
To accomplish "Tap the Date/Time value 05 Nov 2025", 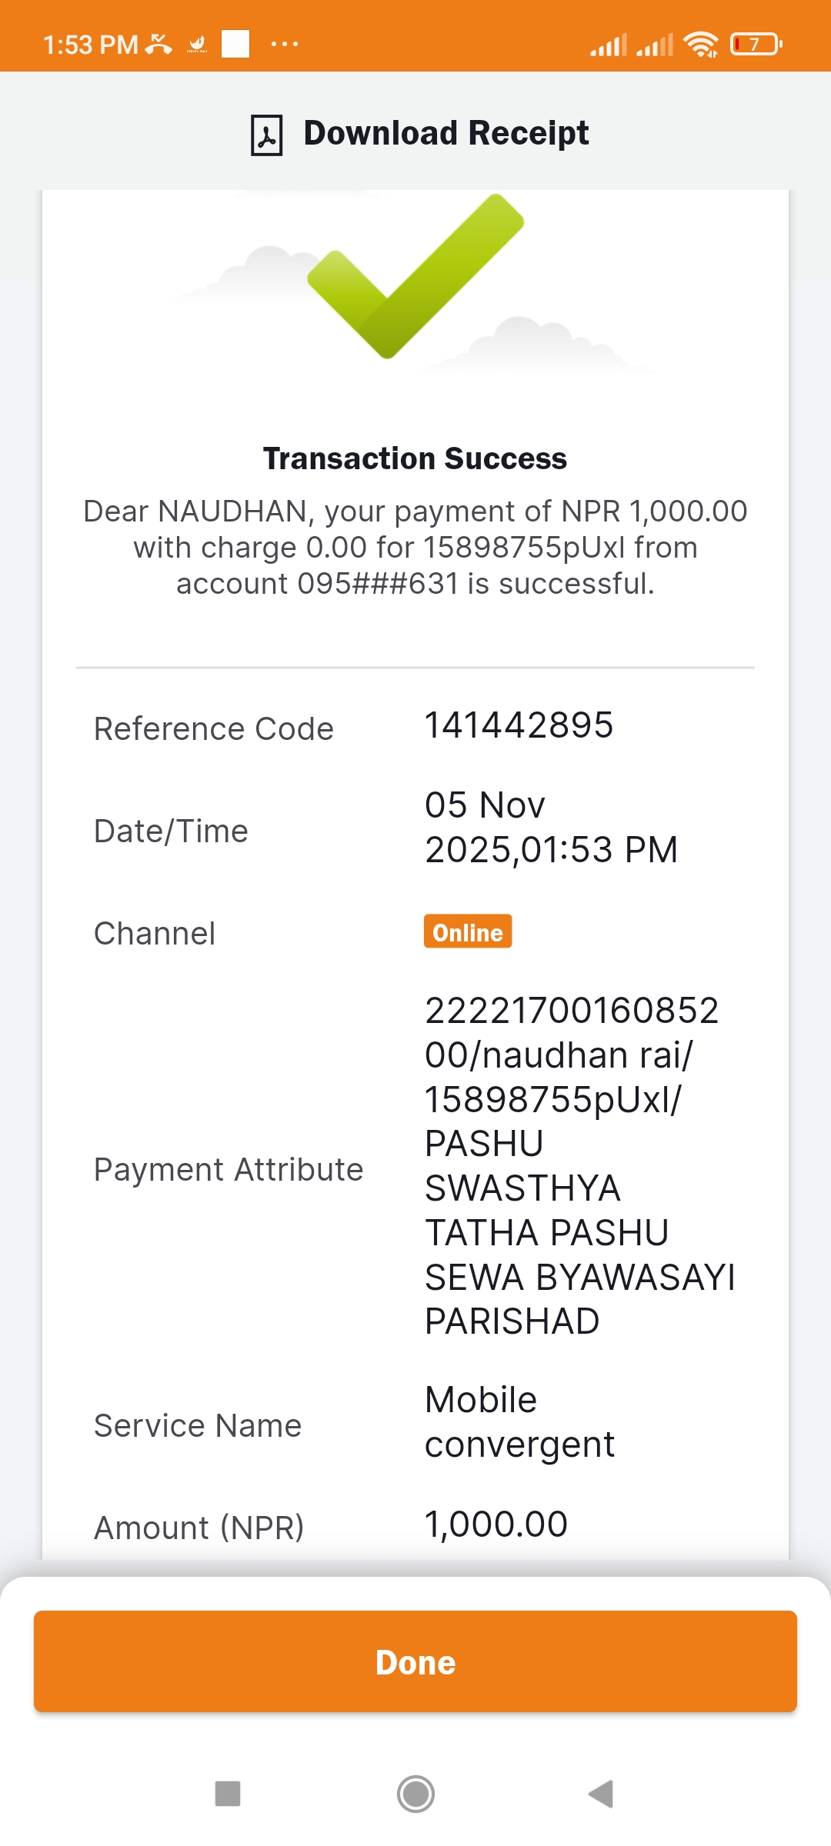I will 551,827.
